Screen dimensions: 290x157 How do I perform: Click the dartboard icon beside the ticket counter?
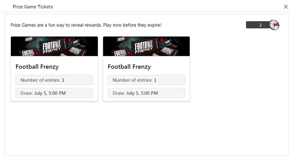(274, 25)
